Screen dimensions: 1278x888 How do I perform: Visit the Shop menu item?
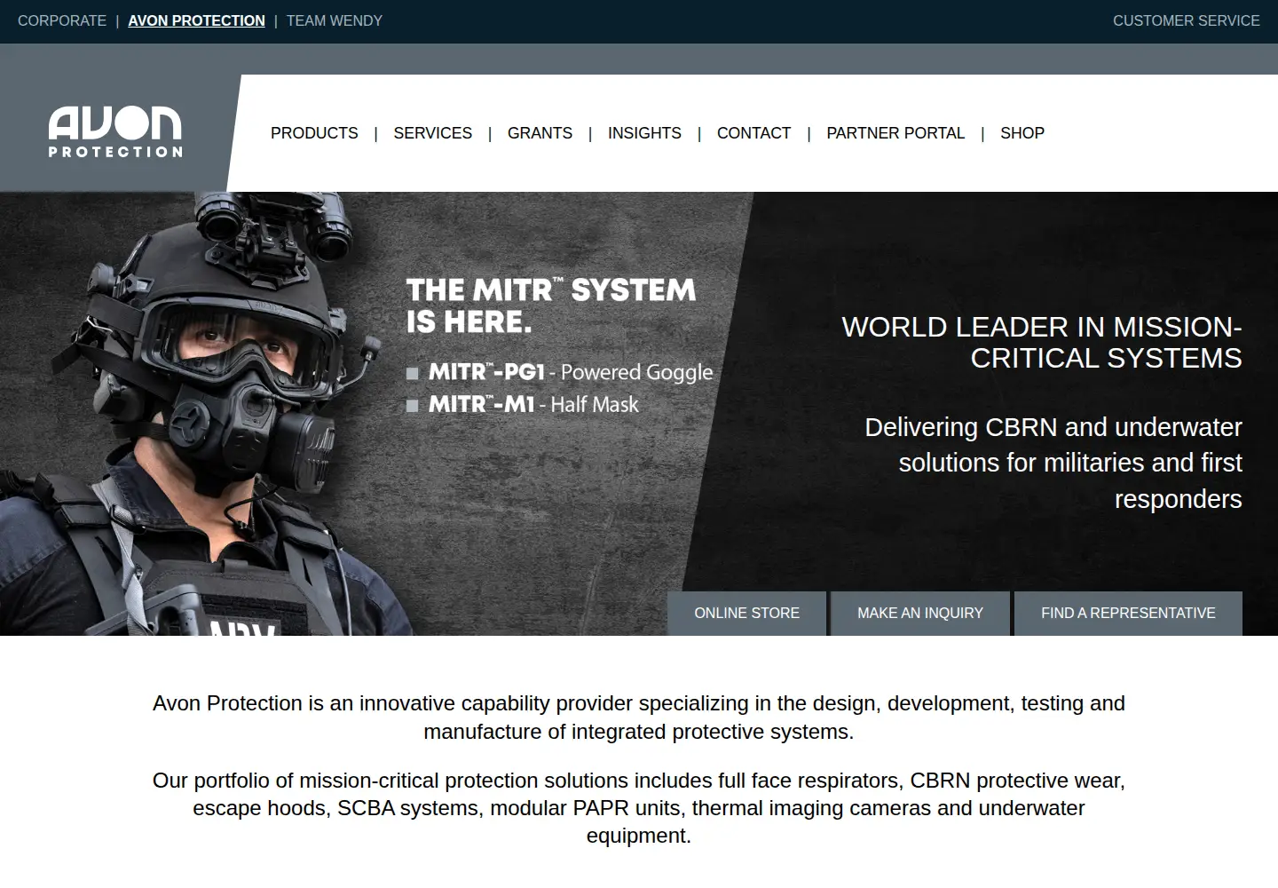[x=1022, y=133]
